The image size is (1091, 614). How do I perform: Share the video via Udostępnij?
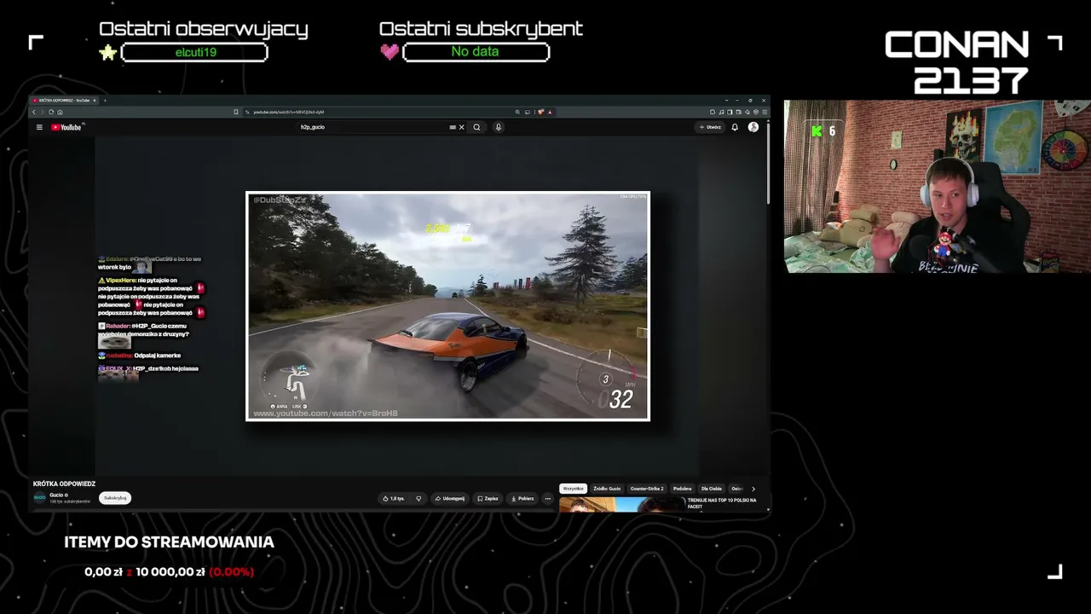(x=450, y=498)
